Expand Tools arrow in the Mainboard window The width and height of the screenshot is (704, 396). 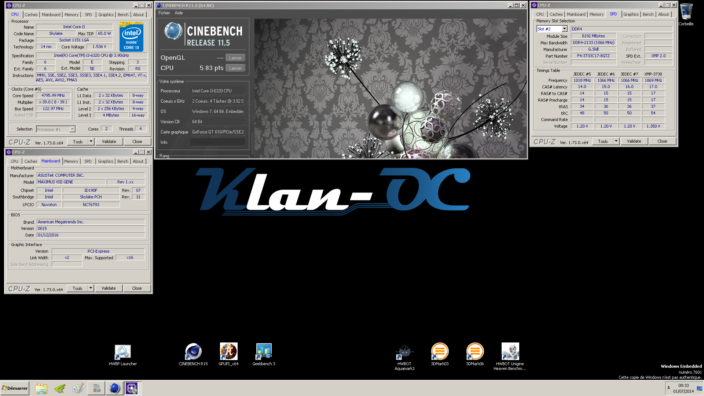click(x=91, y=288)
